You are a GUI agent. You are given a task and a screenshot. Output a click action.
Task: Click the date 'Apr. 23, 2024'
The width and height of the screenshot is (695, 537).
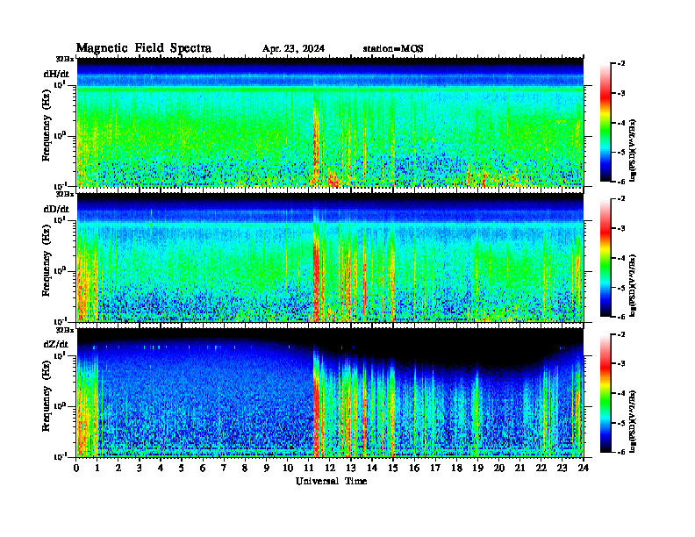293,49
